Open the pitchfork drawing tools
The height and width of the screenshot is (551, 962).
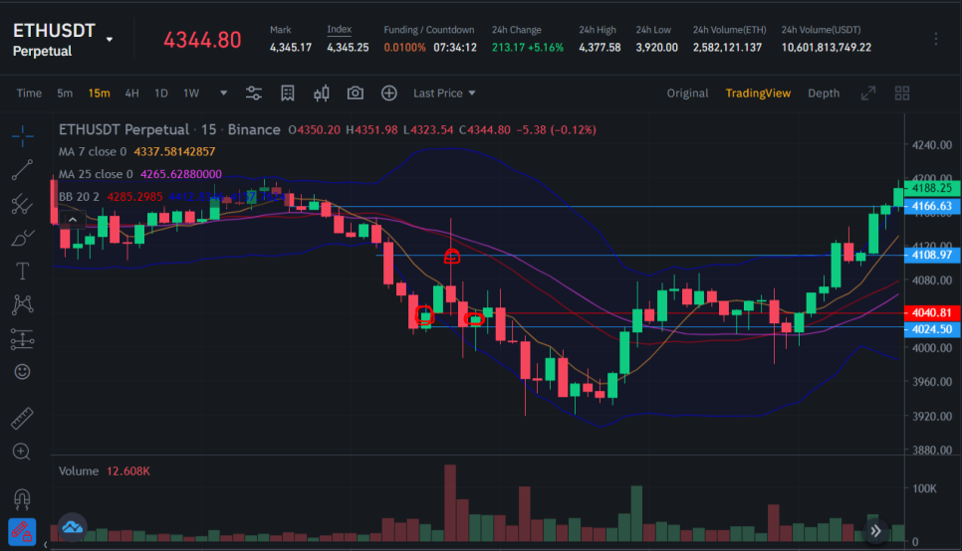22,204
